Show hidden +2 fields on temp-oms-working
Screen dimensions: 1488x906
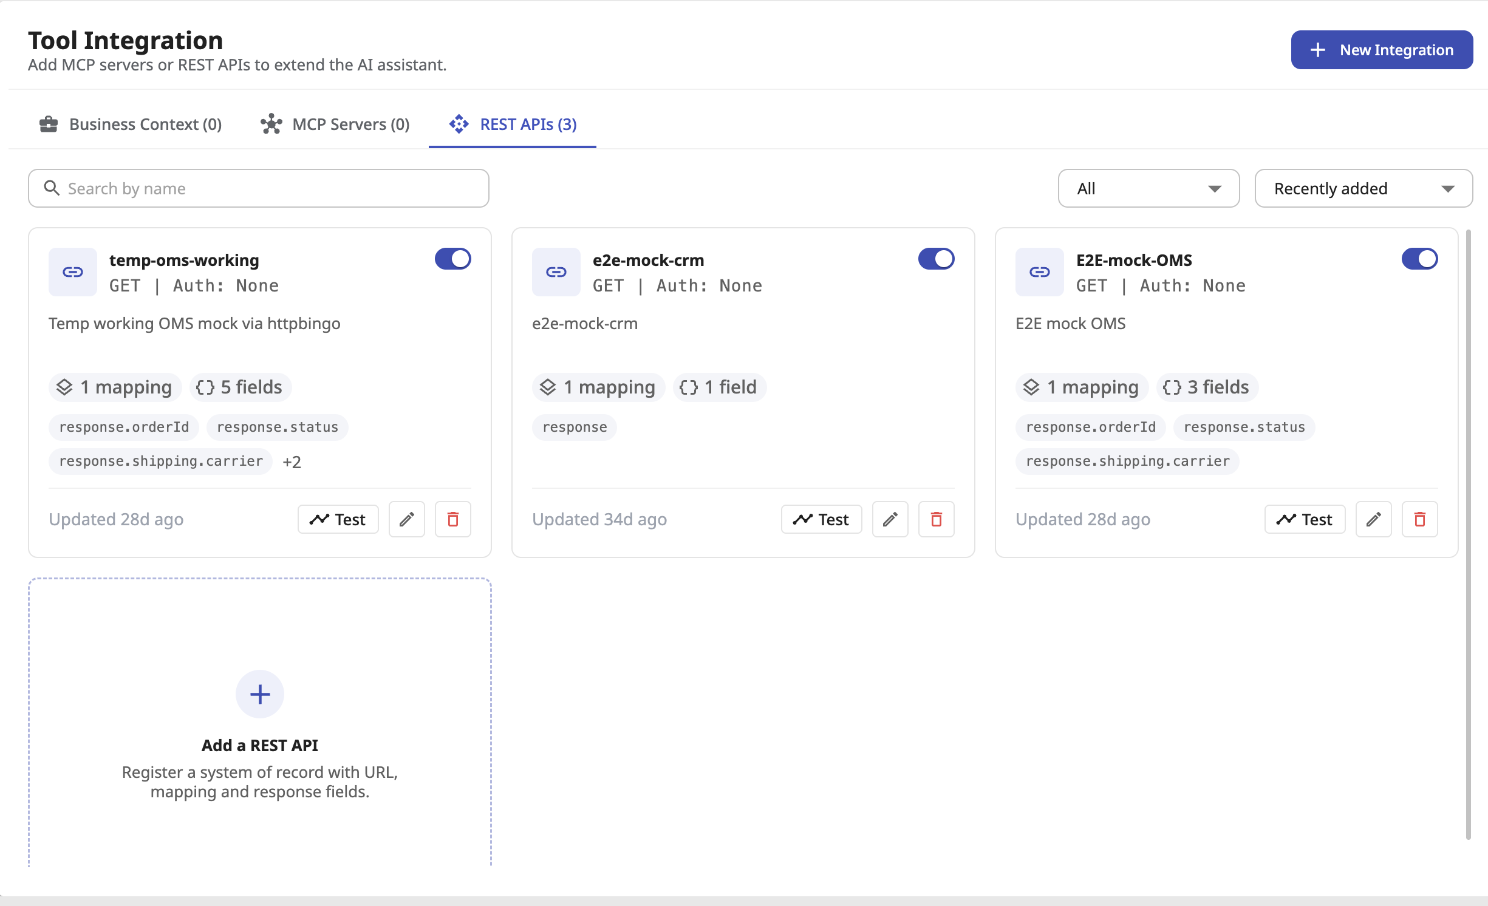[292, 462]
